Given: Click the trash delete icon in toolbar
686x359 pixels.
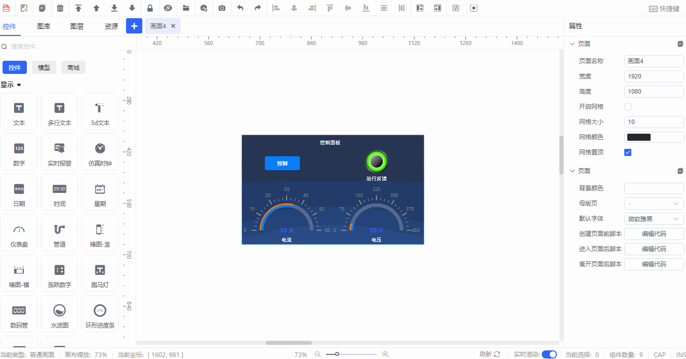Looking at the screenshot, I should (x=60, y=8).
